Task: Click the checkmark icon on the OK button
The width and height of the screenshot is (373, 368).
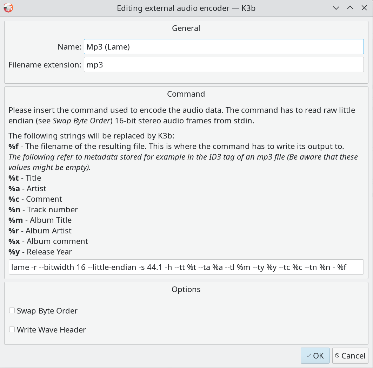Action: pyautogui.click(x=308, y=356)
